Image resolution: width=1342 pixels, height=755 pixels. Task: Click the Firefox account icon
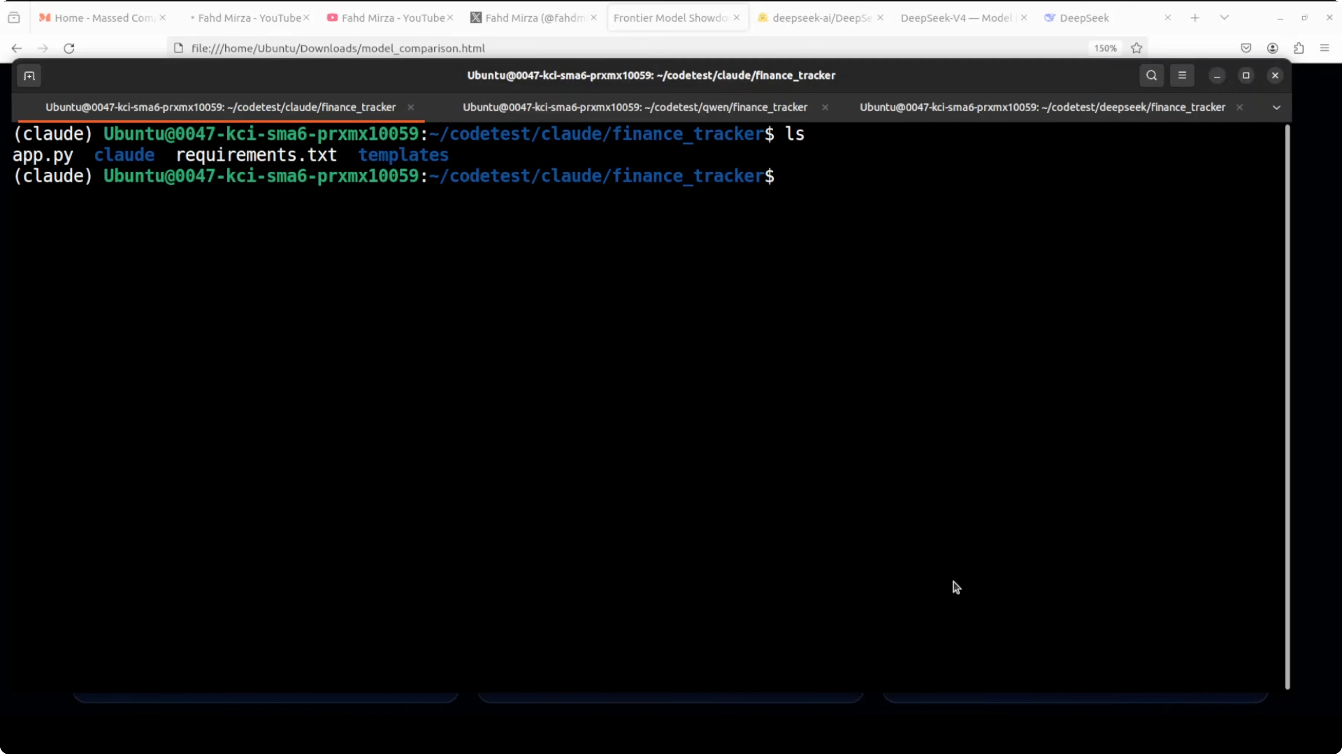click(x=1272, y=48)
